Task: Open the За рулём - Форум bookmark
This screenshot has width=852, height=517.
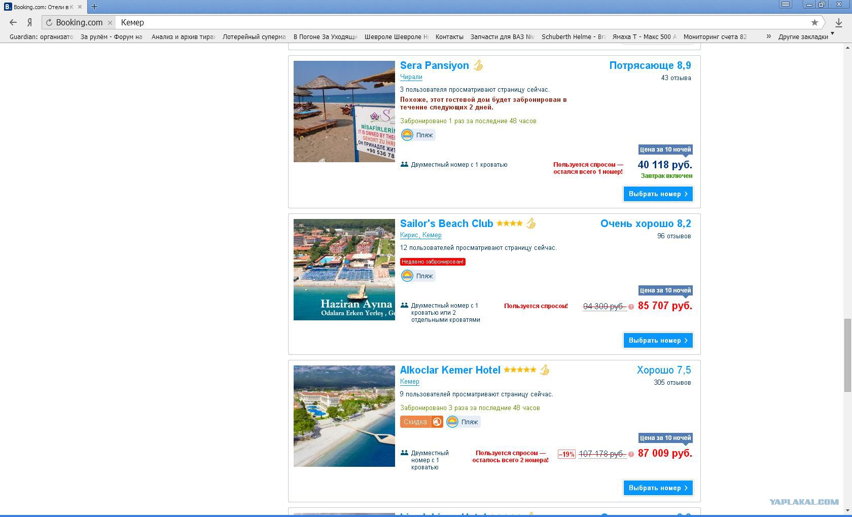Action: [x=111, y=36]
